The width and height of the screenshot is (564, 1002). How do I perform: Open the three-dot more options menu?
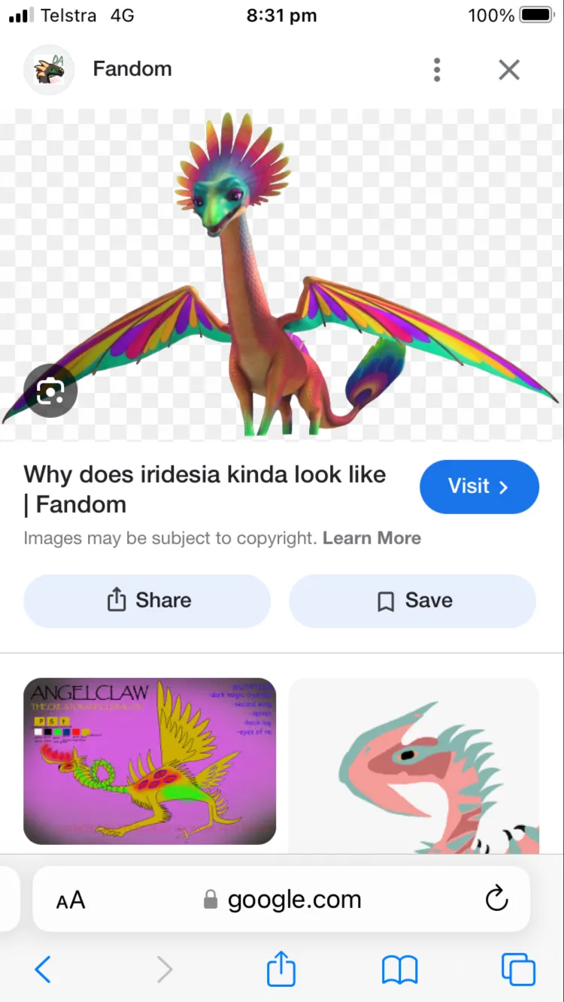tap(437, 70)
